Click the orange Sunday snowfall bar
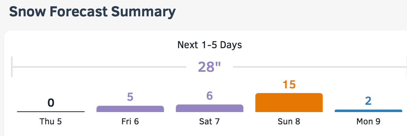The image size is (407, 136). click(x=289, y=102)
